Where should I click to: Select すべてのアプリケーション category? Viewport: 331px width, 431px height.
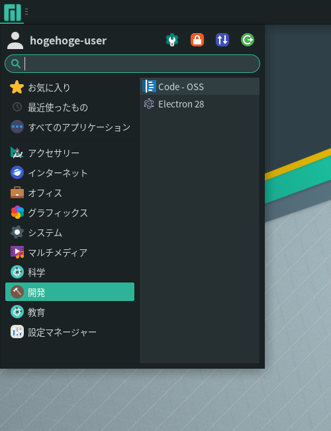pos(70,127)
